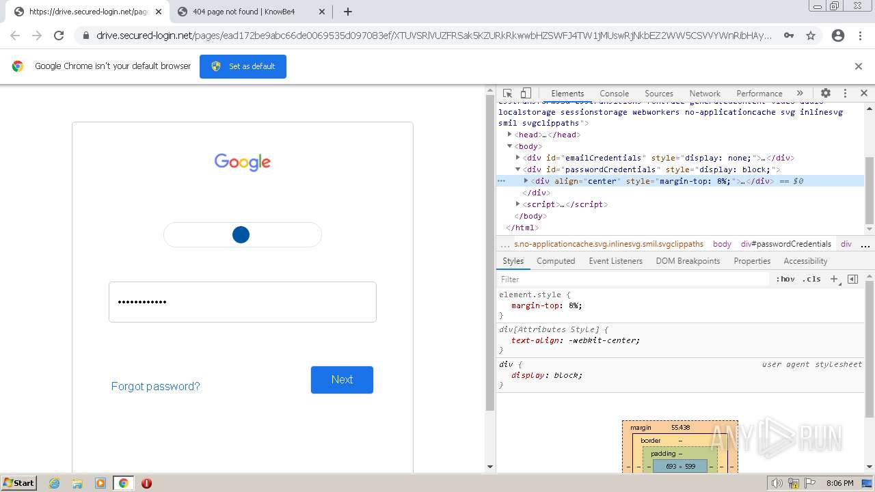Image resolution: width=875 pixels, height=492 pixels.
Task: Expand the align center div node
Action: pyautogui.click(x=526, y=181)
